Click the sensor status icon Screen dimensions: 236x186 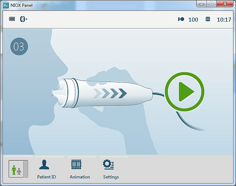(x=181, y=19)
